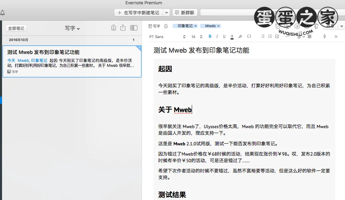
Task: Click the 测试结果 heading
Action: (x=172, y=194)
